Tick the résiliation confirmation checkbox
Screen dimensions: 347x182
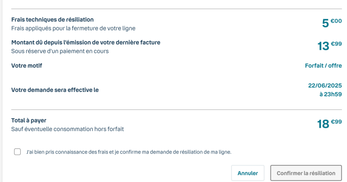(17, 152)
